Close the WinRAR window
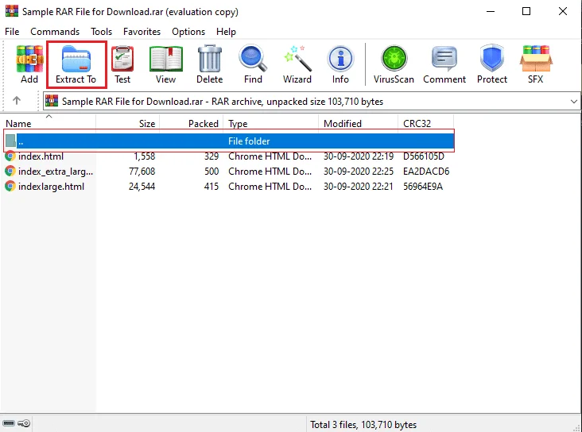This screenshot has height=432, width=582. point(563,11)
